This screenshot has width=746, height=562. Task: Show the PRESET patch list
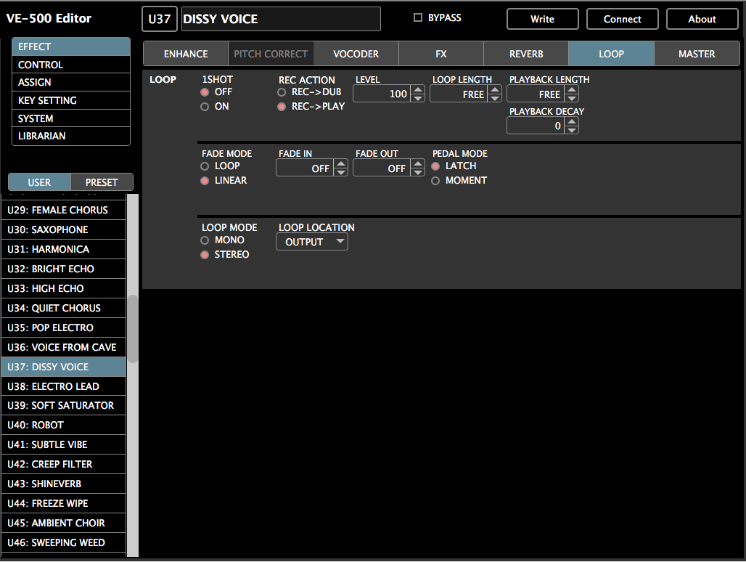coord(102,182)
